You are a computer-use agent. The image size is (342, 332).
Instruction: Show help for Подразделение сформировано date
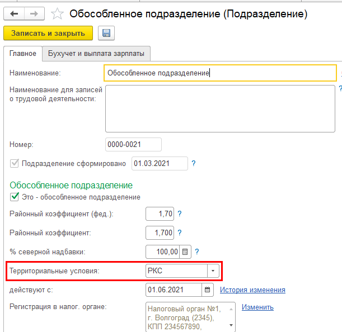(194, 164)
